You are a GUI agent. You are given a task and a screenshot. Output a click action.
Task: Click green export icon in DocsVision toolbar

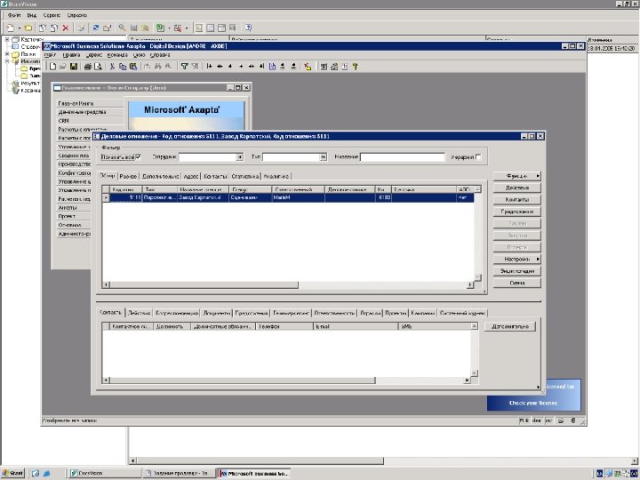pos(160,28)
